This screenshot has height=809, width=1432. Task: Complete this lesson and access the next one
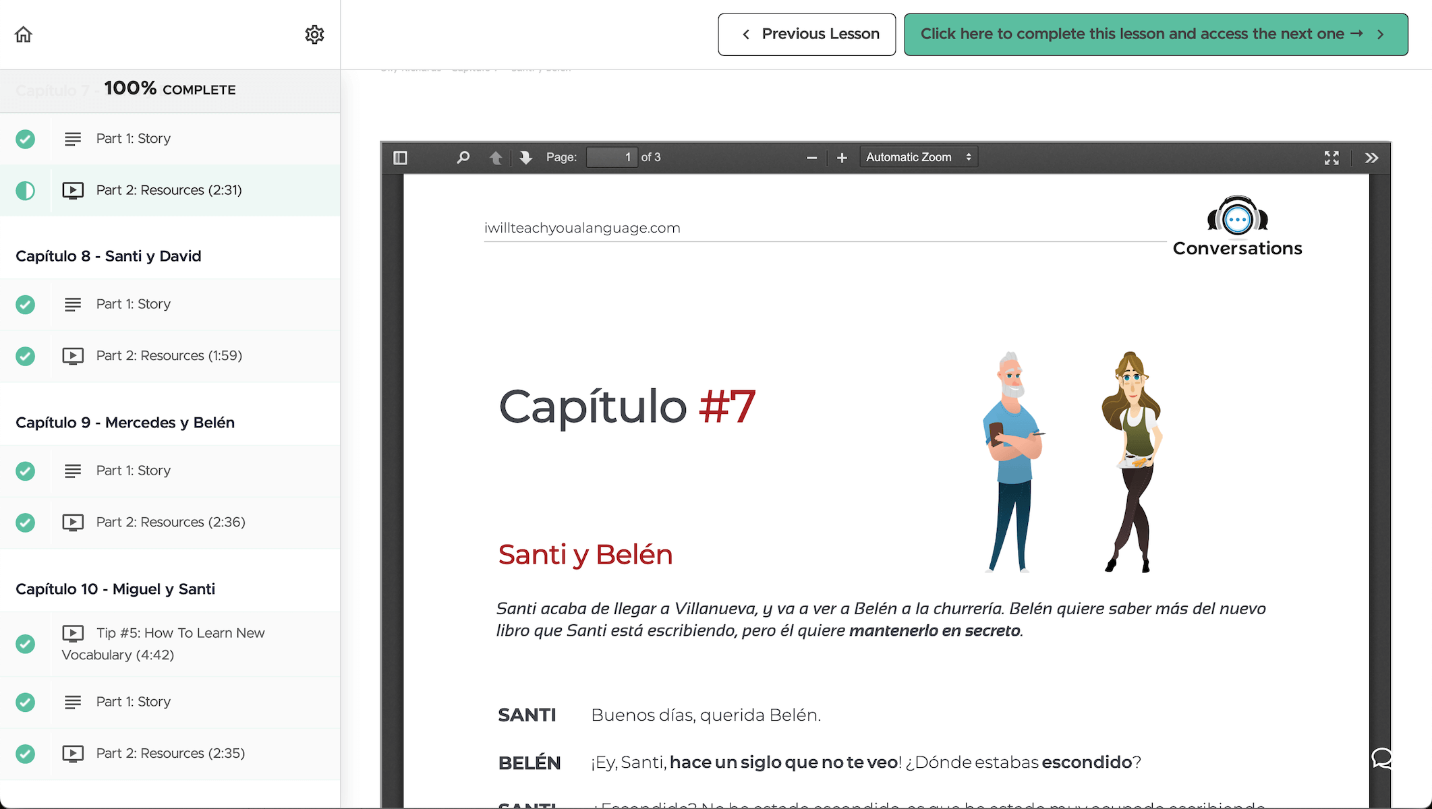coord(1155,33)
